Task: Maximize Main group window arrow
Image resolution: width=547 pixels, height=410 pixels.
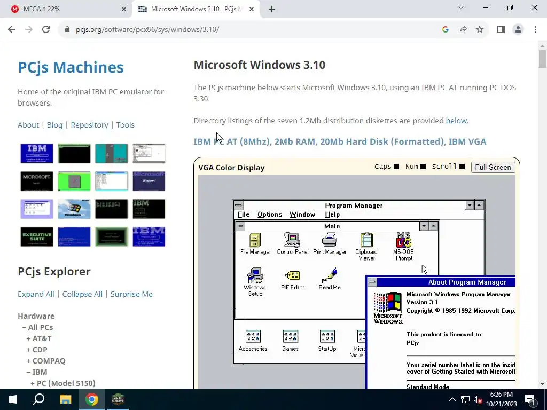Action: 433,226
